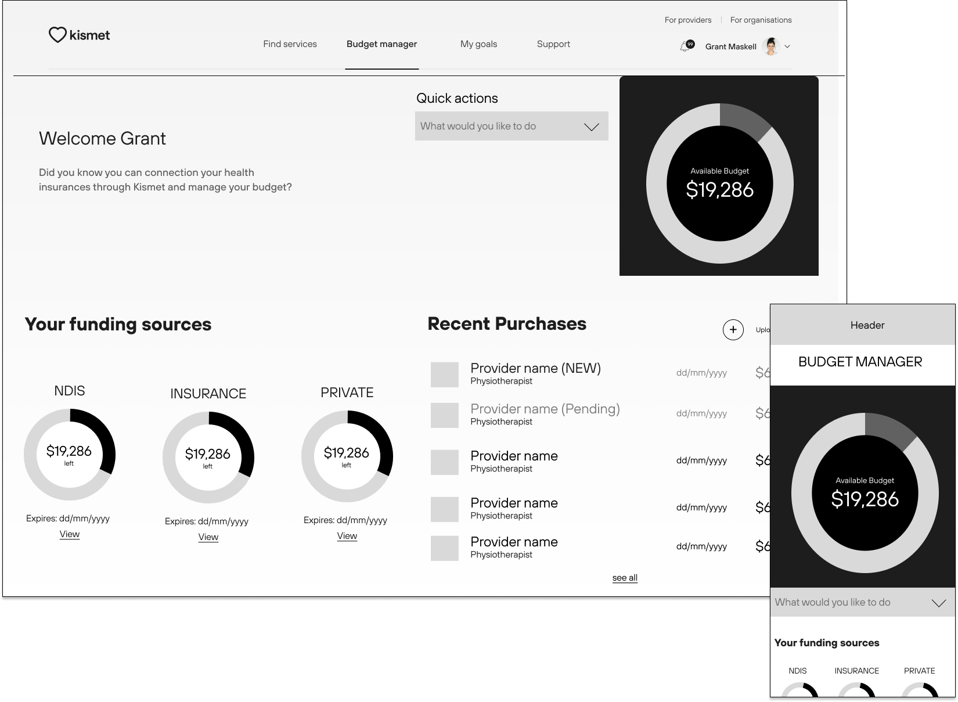Click the desktop Available Budget donut chart
The height and width of the screenshot is (702, 958).
719,183
